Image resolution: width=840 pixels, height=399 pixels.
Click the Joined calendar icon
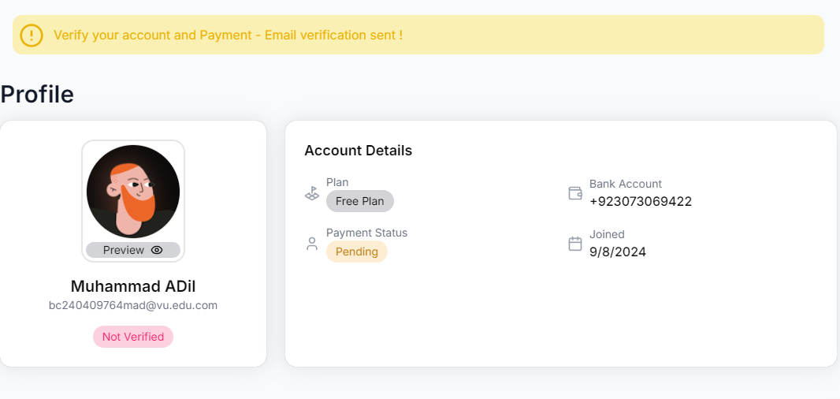point(575,244)
